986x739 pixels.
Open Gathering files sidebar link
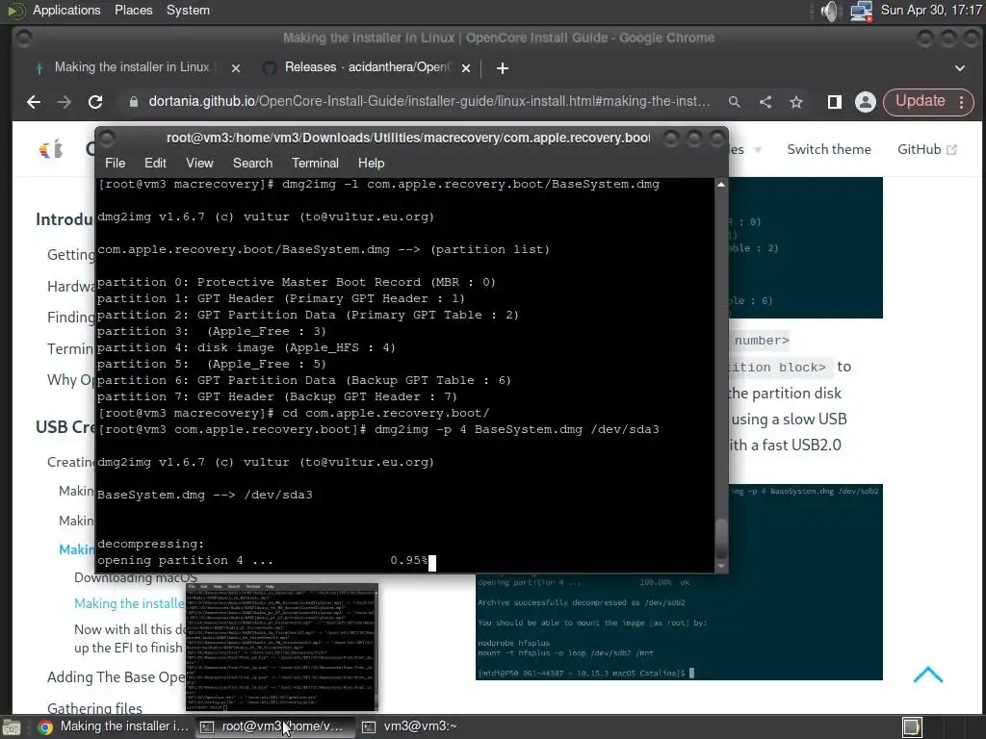[94, 709]
